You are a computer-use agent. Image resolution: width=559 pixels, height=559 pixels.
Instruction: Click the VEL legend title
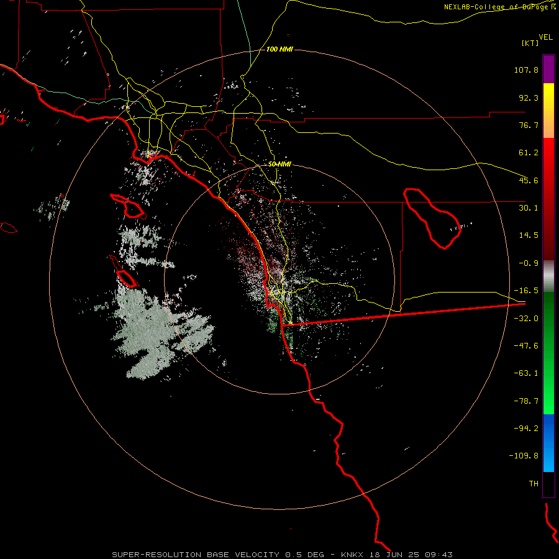click(545, 37)
